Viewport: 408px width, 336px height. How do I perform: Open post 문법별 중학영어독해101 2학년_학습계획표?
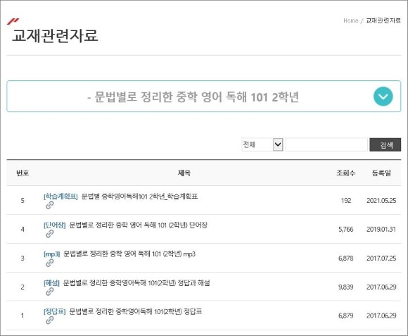click(x=139, y=197)
